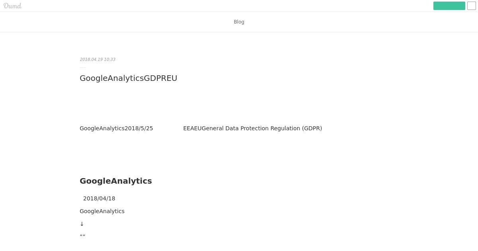Viewport: 478px width, 251px height.
Task: Click the Ownd logo in the header
Action: (x=12, y=6)
